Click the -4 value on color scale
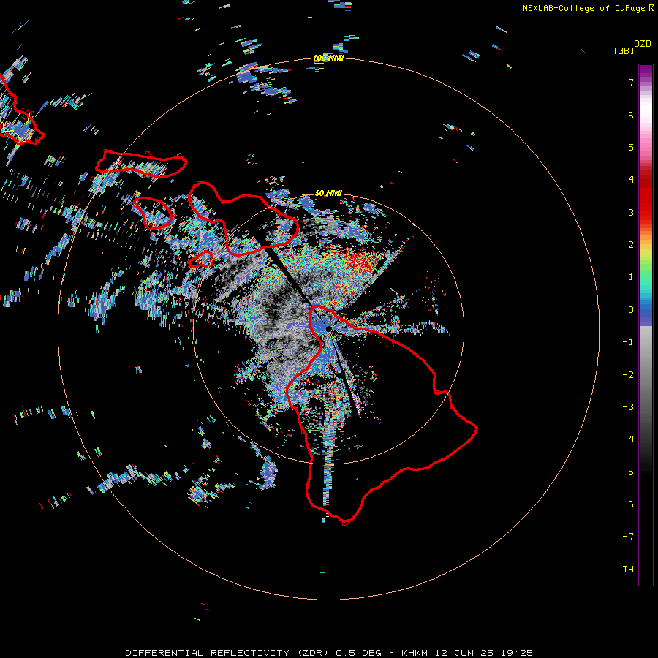Image resolution: width=658 pixels, height=658 pixels. [x=628, y=439]
